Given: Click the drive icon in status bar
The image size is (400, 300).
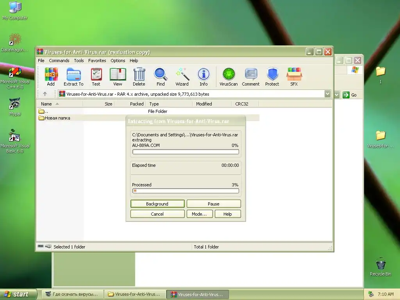Looking at the screenshot, I should click(41, 246).
